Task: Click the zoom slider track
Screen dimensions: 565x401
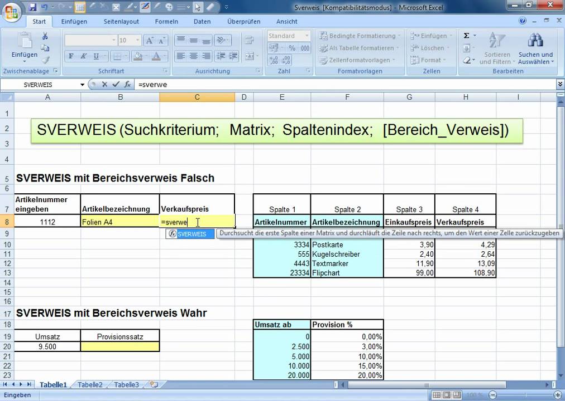Action: tap(525, 395)
